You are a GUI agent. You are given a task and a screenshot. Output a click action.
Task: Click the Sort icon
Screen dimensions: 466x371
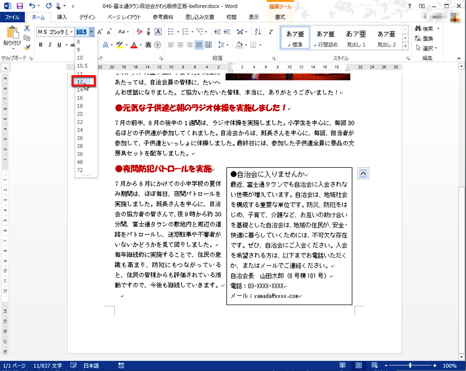click(x=258, y=32)
